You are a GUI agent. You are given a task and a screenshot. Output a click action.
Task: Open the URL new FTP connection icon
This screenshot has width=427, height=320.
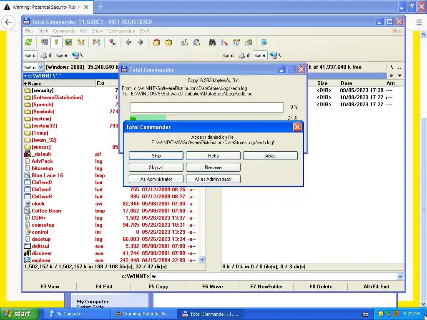click(x=196, y=42)
